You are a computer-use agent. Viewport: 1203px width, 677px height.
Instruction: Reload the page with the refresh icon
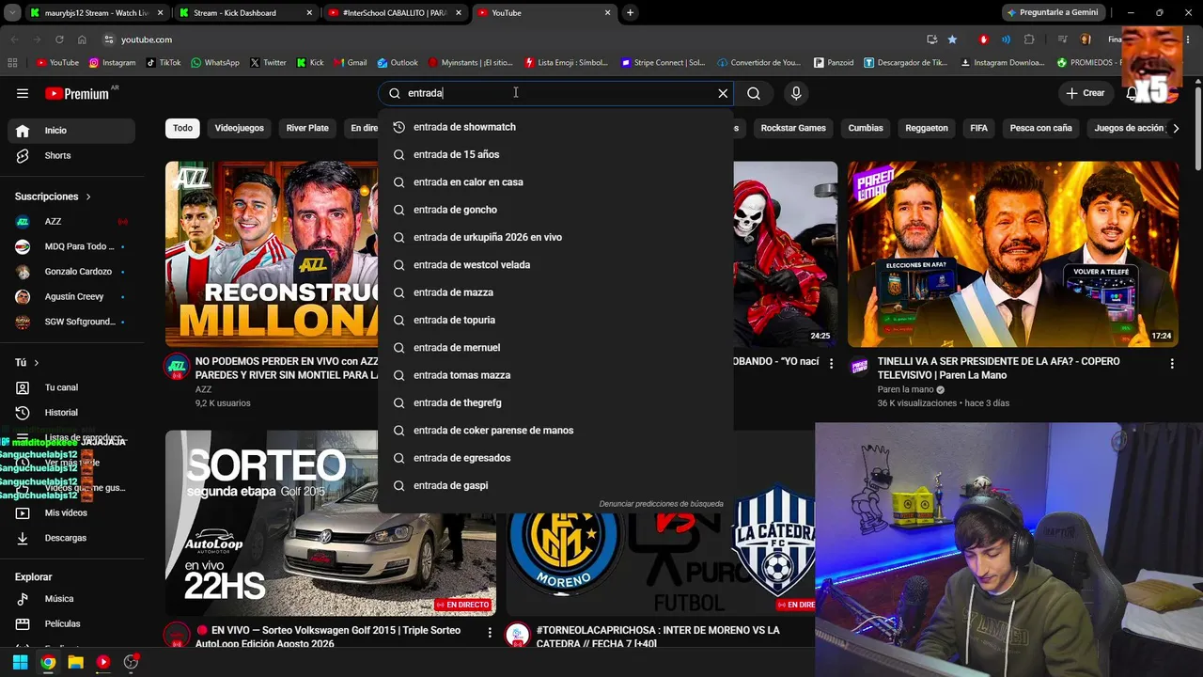point(59,39)
